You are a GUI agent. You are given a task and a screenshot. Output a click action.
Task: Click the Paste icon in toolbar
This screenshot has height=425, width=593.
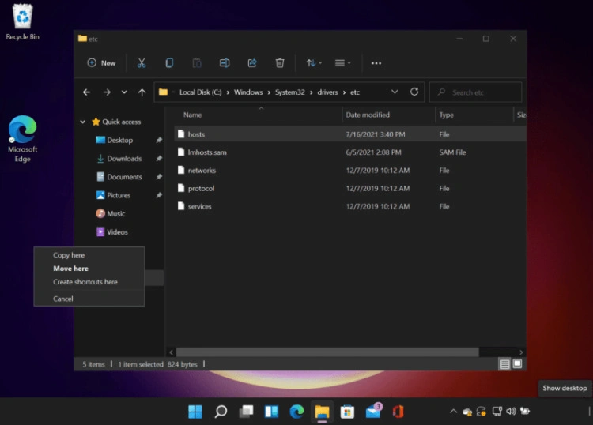point(197,63)
